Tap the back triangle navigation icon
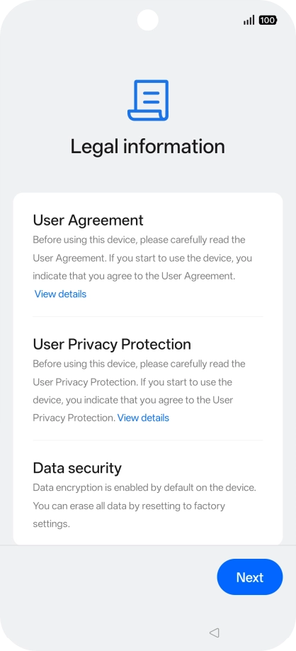Image resolution: width=296 pixels, height=651 pixels. point(214,633)
